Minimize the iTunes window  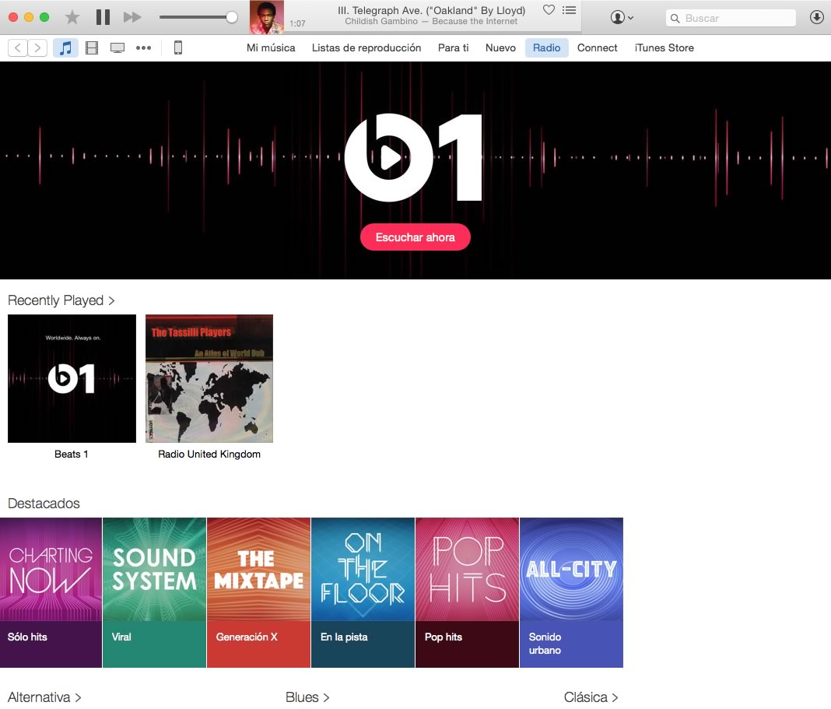(x=29, y=17)
